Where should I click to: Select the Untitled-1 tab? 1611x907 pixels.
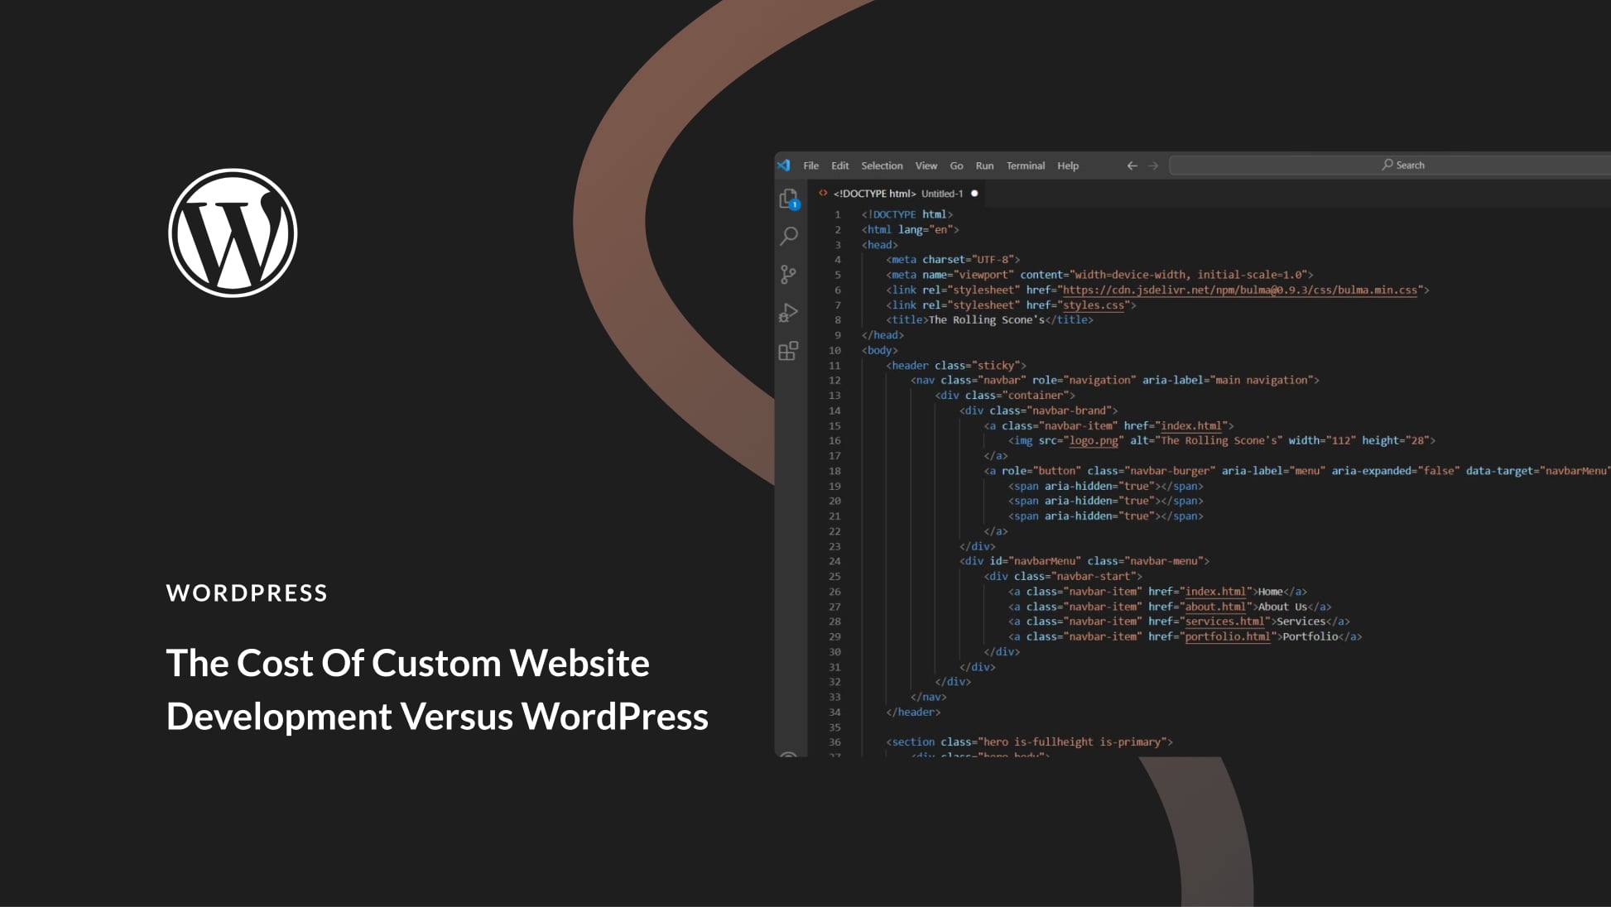click(x=944, y=193)
